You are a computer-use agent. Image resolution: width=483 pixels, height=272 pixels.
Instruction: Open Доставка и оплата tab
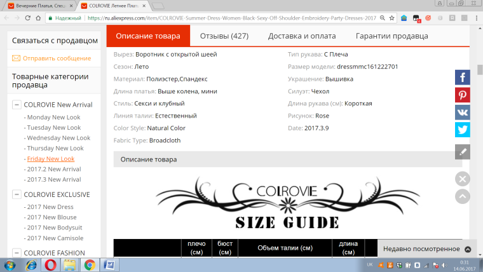(x=302, y=36)
